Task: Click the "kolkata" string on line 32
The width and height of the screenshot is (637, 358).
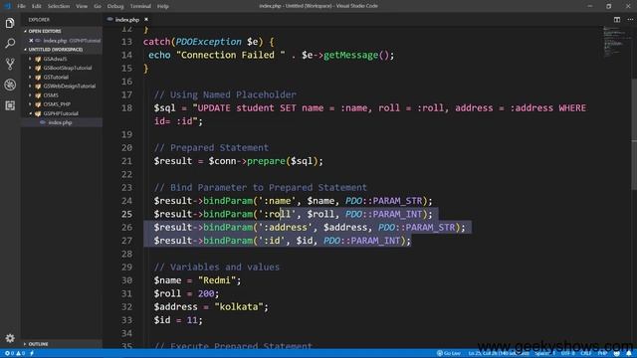Action: tap(239, 307)
